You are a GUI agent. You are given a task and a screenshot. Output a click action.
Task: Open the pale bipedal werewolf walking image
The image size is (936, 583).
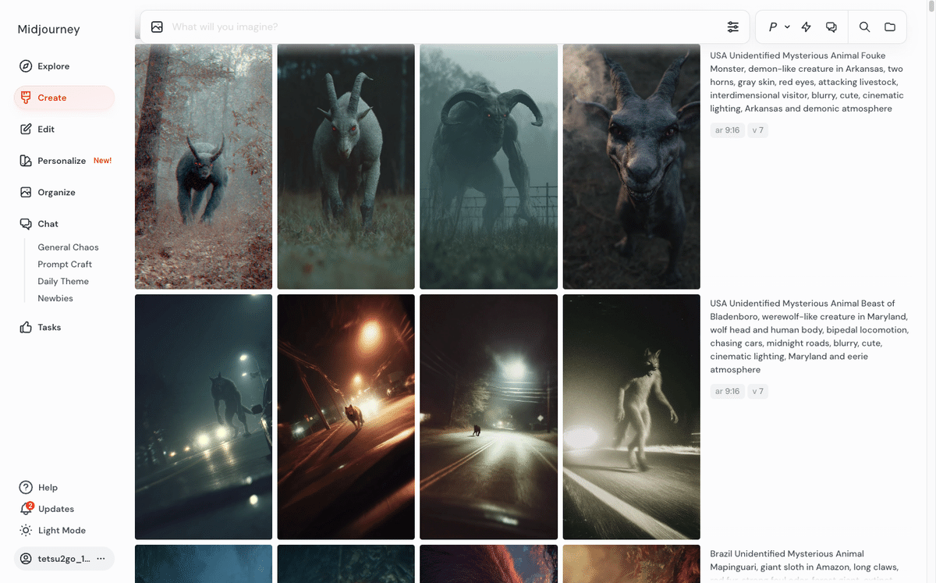point(632,417)
